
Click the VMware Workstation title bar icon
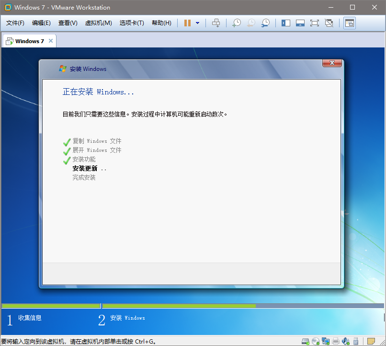tap(8, 7)
